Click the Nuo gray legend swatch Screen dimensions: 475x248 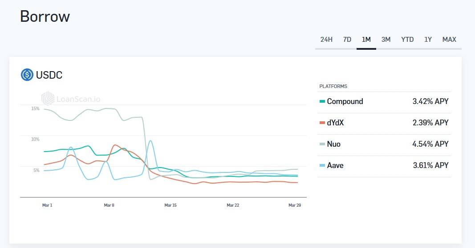coord(322,144)
